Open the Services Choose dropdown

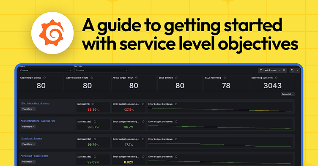click(x=101, y=71)
